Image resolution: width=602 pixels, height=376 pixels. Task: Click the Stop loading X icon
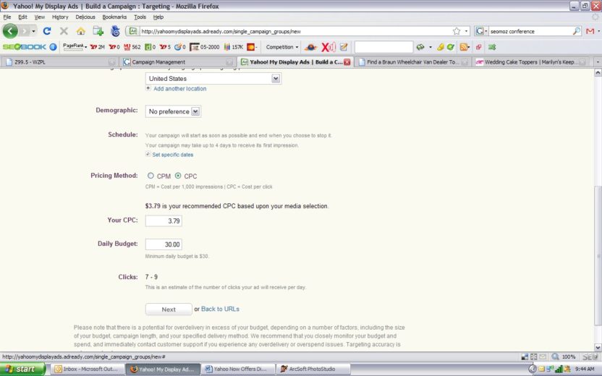point(64,31)
